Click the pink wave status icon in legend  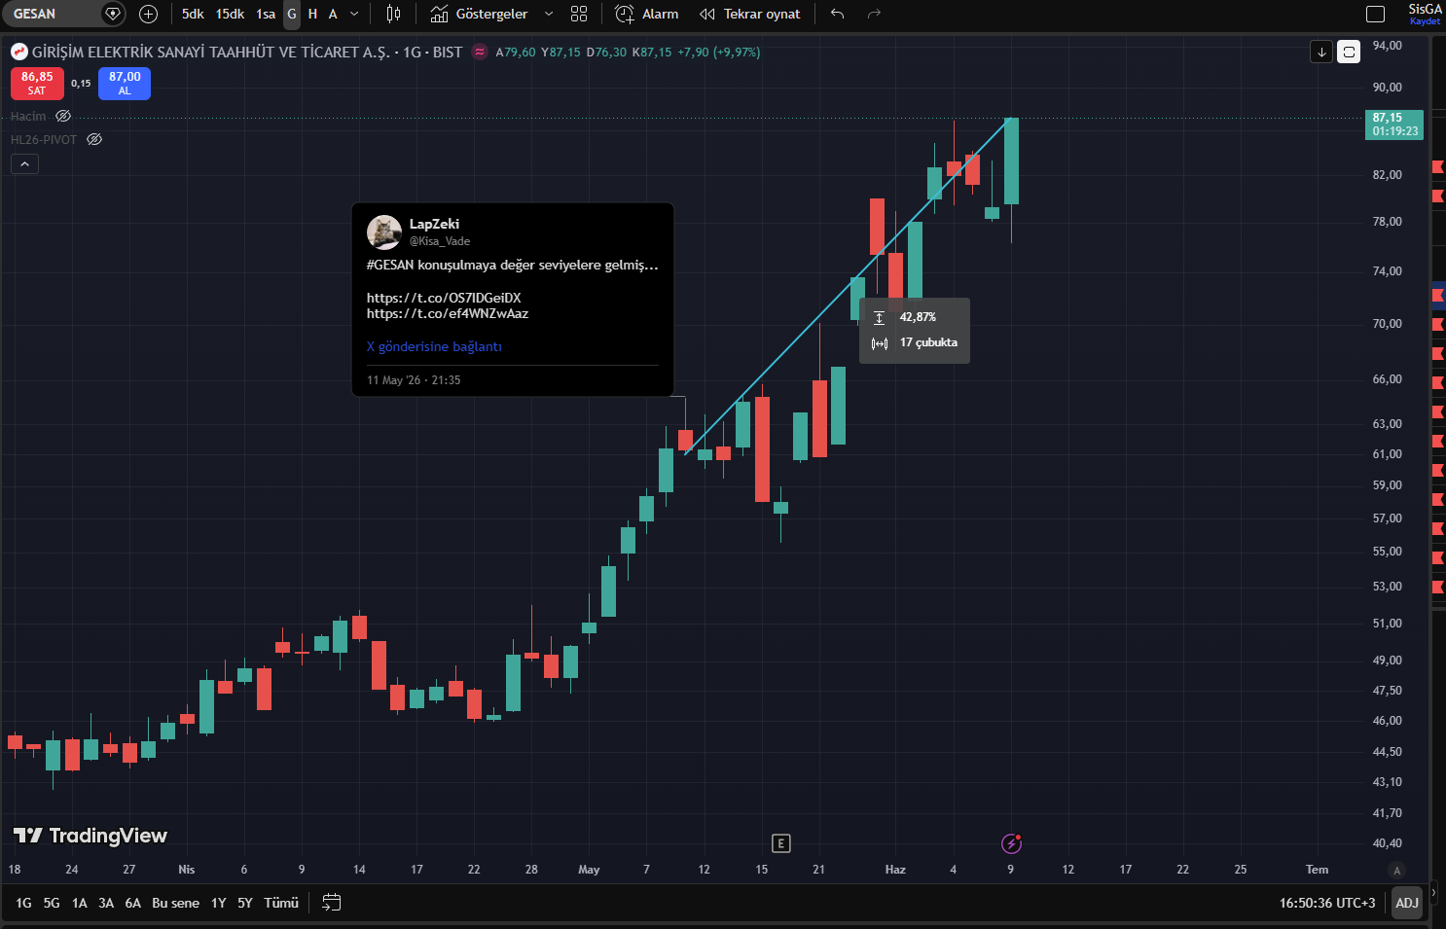click(480, 52)
